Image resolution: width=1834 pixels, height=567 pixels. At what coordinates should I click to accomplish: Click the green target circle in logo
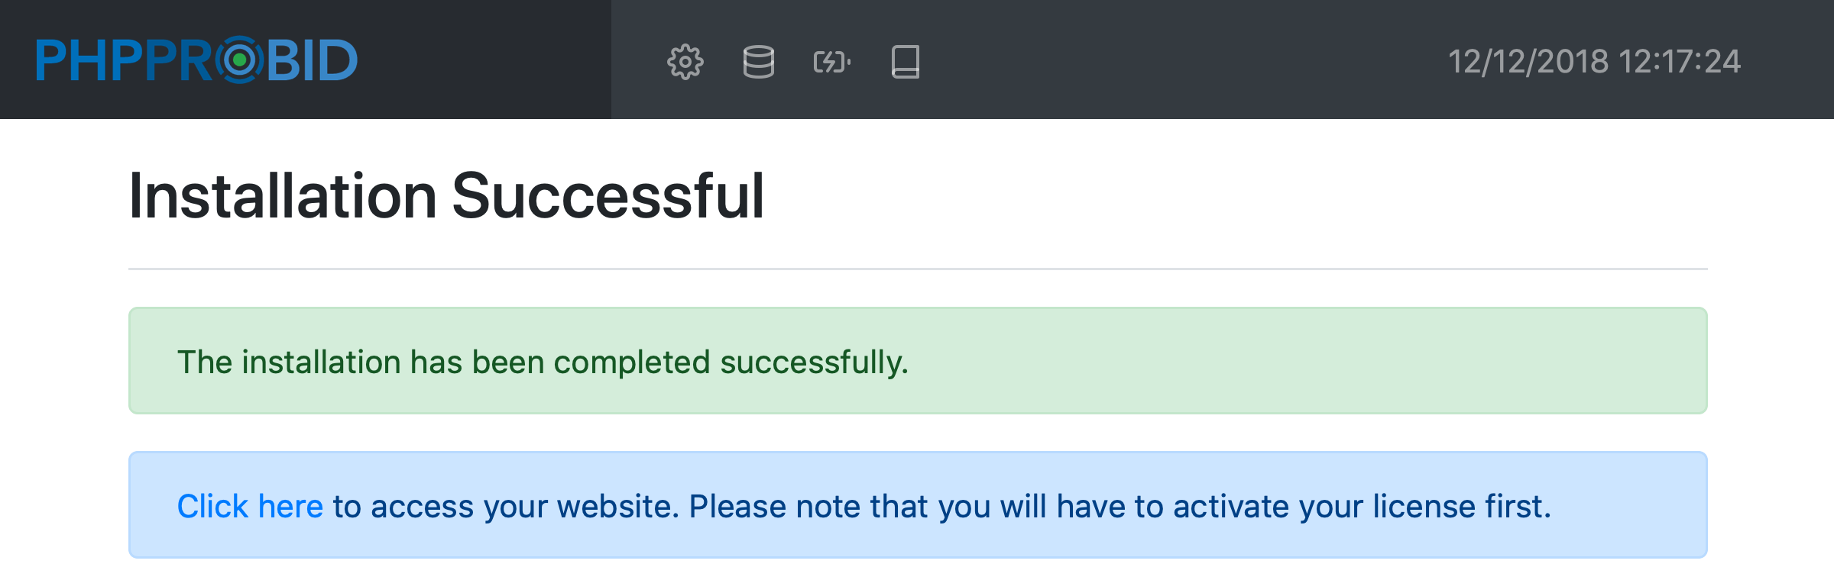(240, 60)
